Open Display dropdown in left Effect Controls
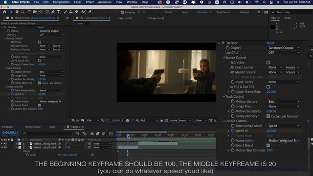This screenshot has height=176, width=313. click(51, 31)
